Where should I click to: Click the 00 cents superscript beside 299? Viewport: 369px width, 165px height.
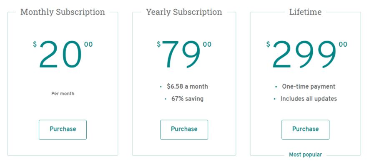[x=343, y=45]
